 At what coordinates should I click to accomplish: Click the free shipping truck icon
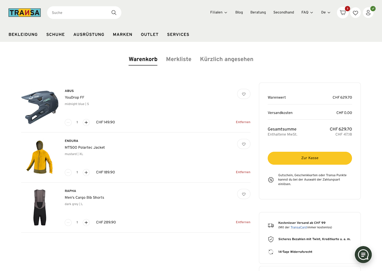(271, 225)
